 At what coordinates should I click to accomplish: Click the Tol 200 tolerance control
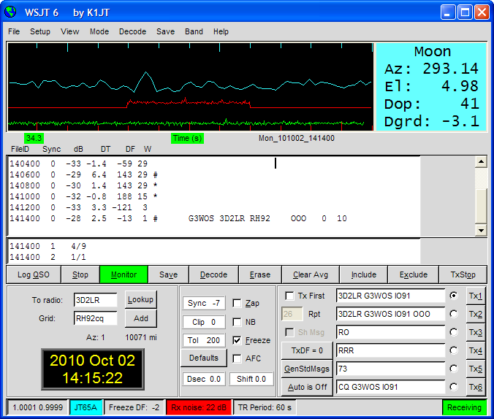coord(202,341)
